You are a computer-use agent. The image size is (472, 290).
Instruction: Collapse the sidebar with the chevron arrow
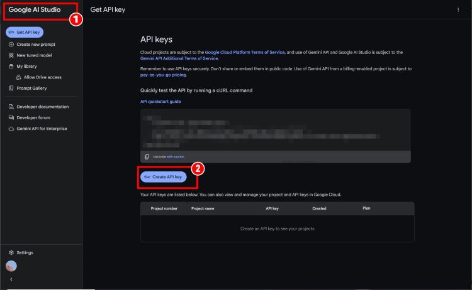point(11,279)
